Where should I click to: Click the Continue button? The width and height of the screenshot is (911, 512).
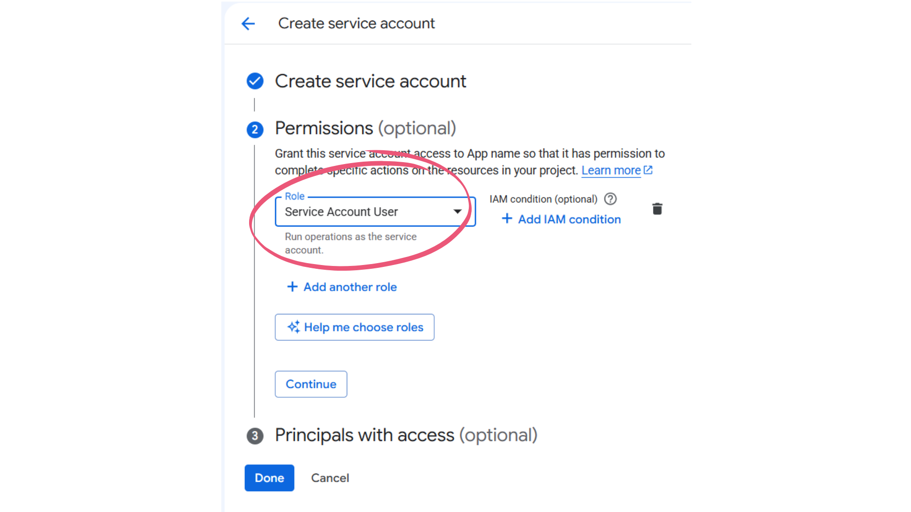click(311, 384)
